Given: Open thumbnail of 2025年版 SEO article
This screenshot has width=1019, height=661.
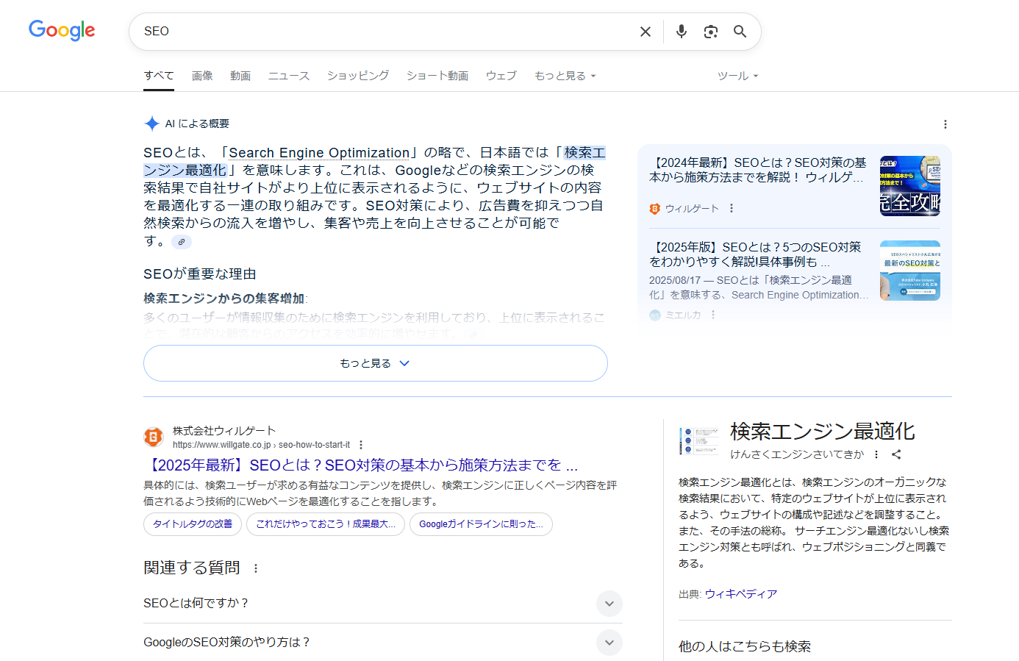Looking at the screenshot, I should click(x=910, y=271).
